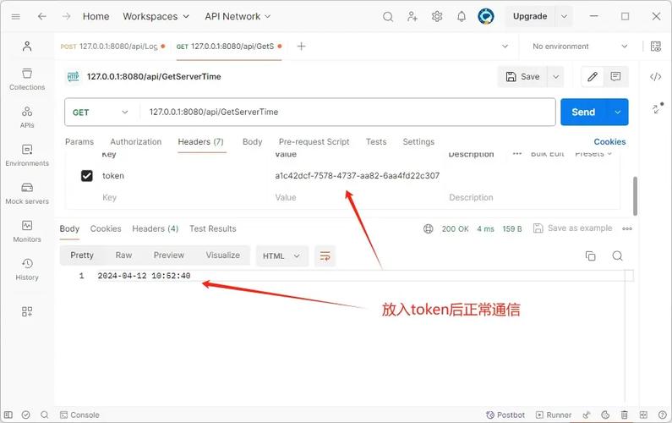Copy the response body with copy icon
The width and height of the screenshot is (672, 423).
tap(590, 256)
